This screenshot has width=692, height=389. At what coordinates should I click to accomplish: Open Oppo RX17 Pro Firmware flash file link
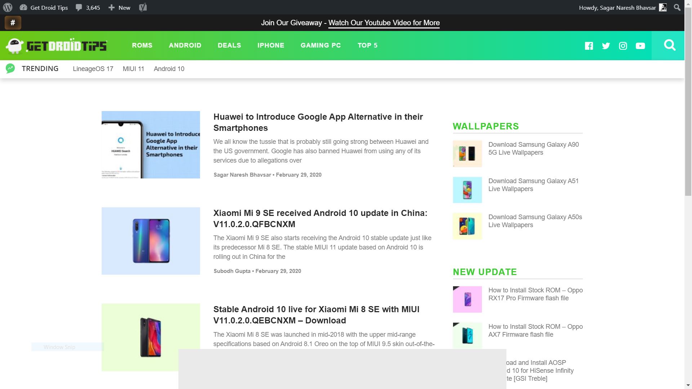click(536, 294)
